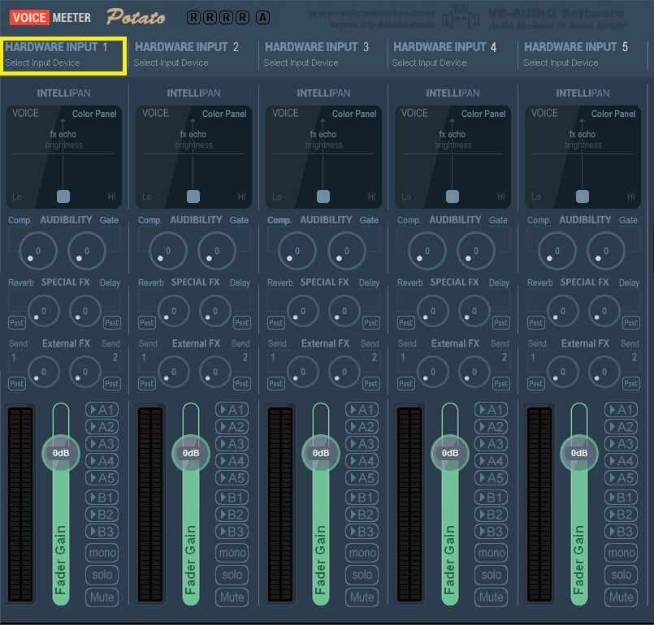The width and height of the screenshot is (654, 625).
Task: Click the www.vb-audio.com link
Action: pyautogui.click(x=382, y=24)
